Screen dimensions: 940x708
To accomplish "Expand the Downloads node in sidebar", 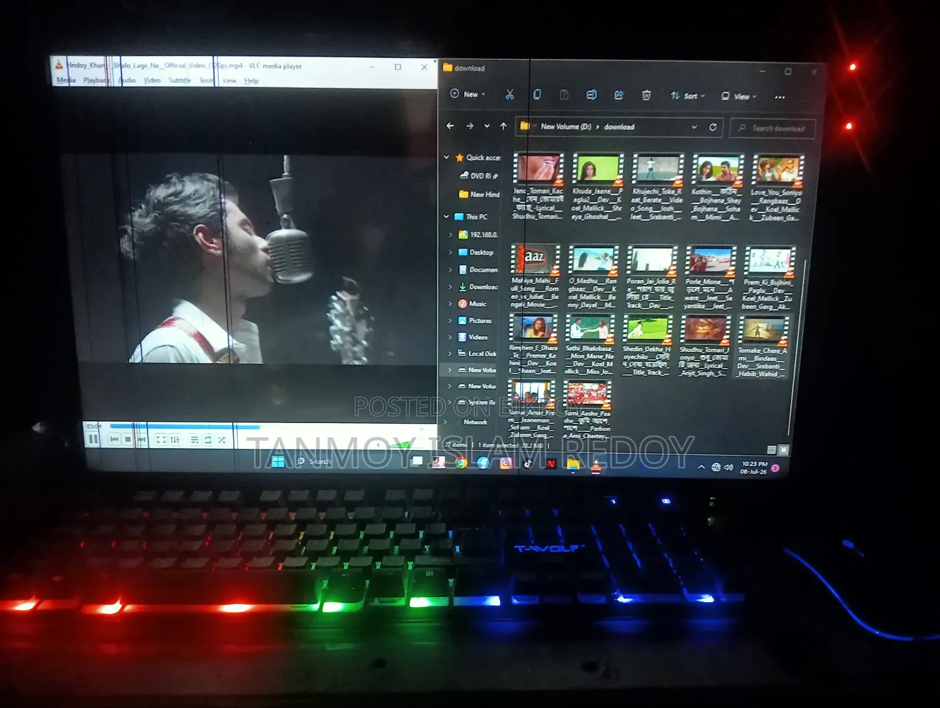I will click(450, 287).
